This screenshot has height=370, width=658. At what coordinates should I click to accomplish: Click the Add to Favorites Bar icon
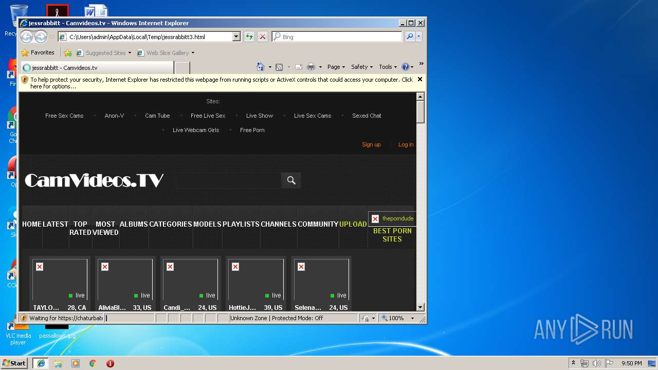coord(67,52)
